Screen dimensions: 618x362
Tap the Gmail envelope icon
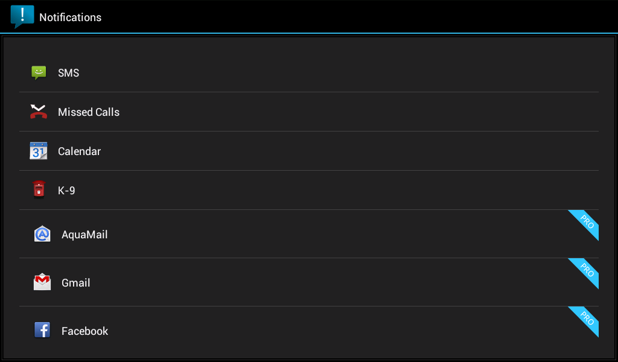point(42,282)
